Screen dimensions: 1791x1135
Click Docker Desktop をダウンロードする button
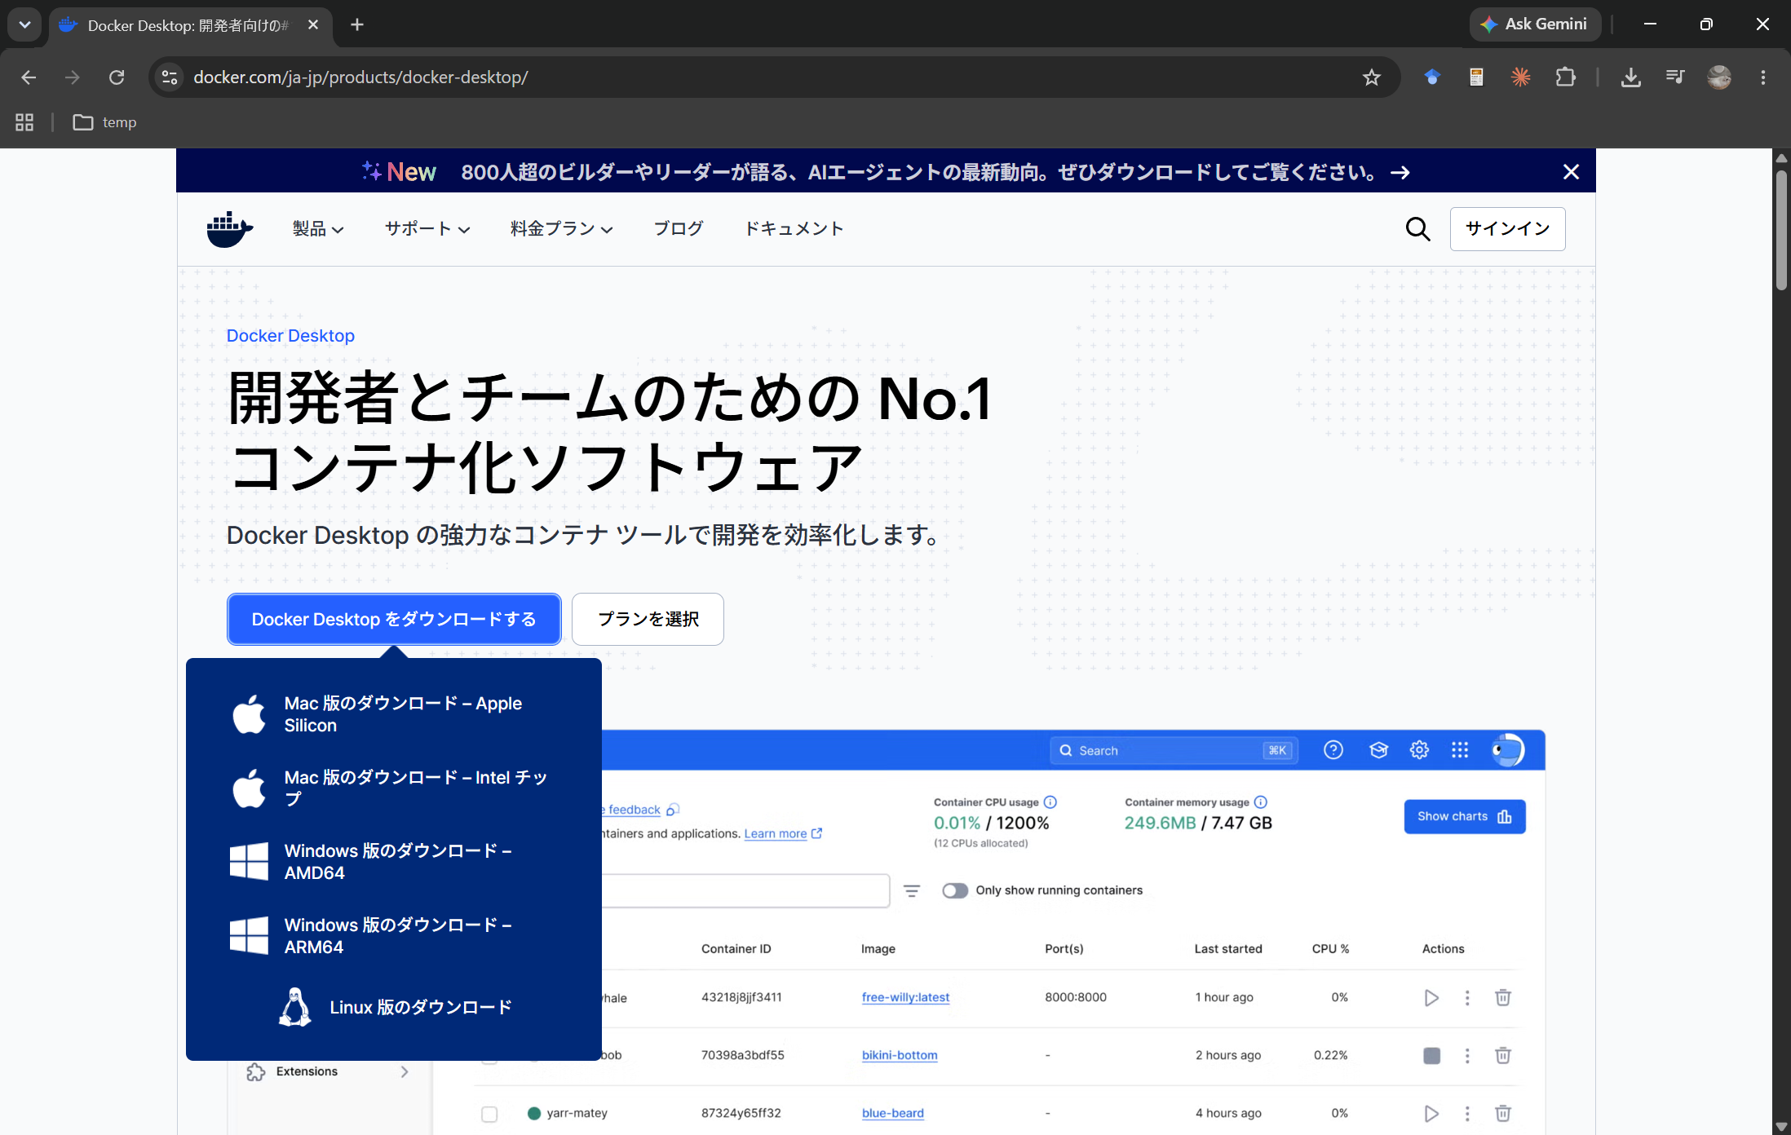click(x=394, y=620)
